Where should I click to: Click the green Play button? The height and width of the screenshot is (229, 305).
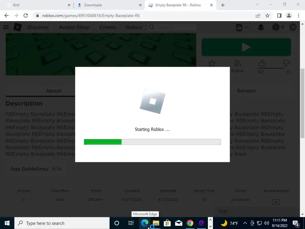pos(246,47)
